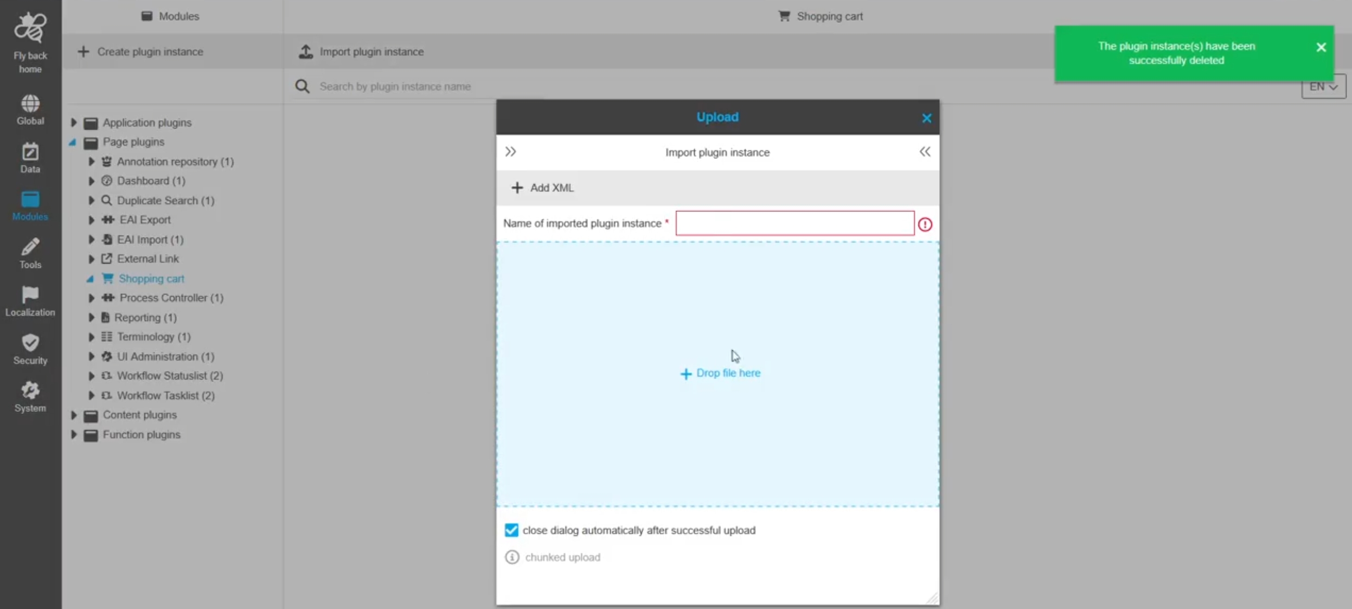The height and width of the screenshot is (609, 1352).
Task: Click Create plugin instance button
Action: click(140, 52)
